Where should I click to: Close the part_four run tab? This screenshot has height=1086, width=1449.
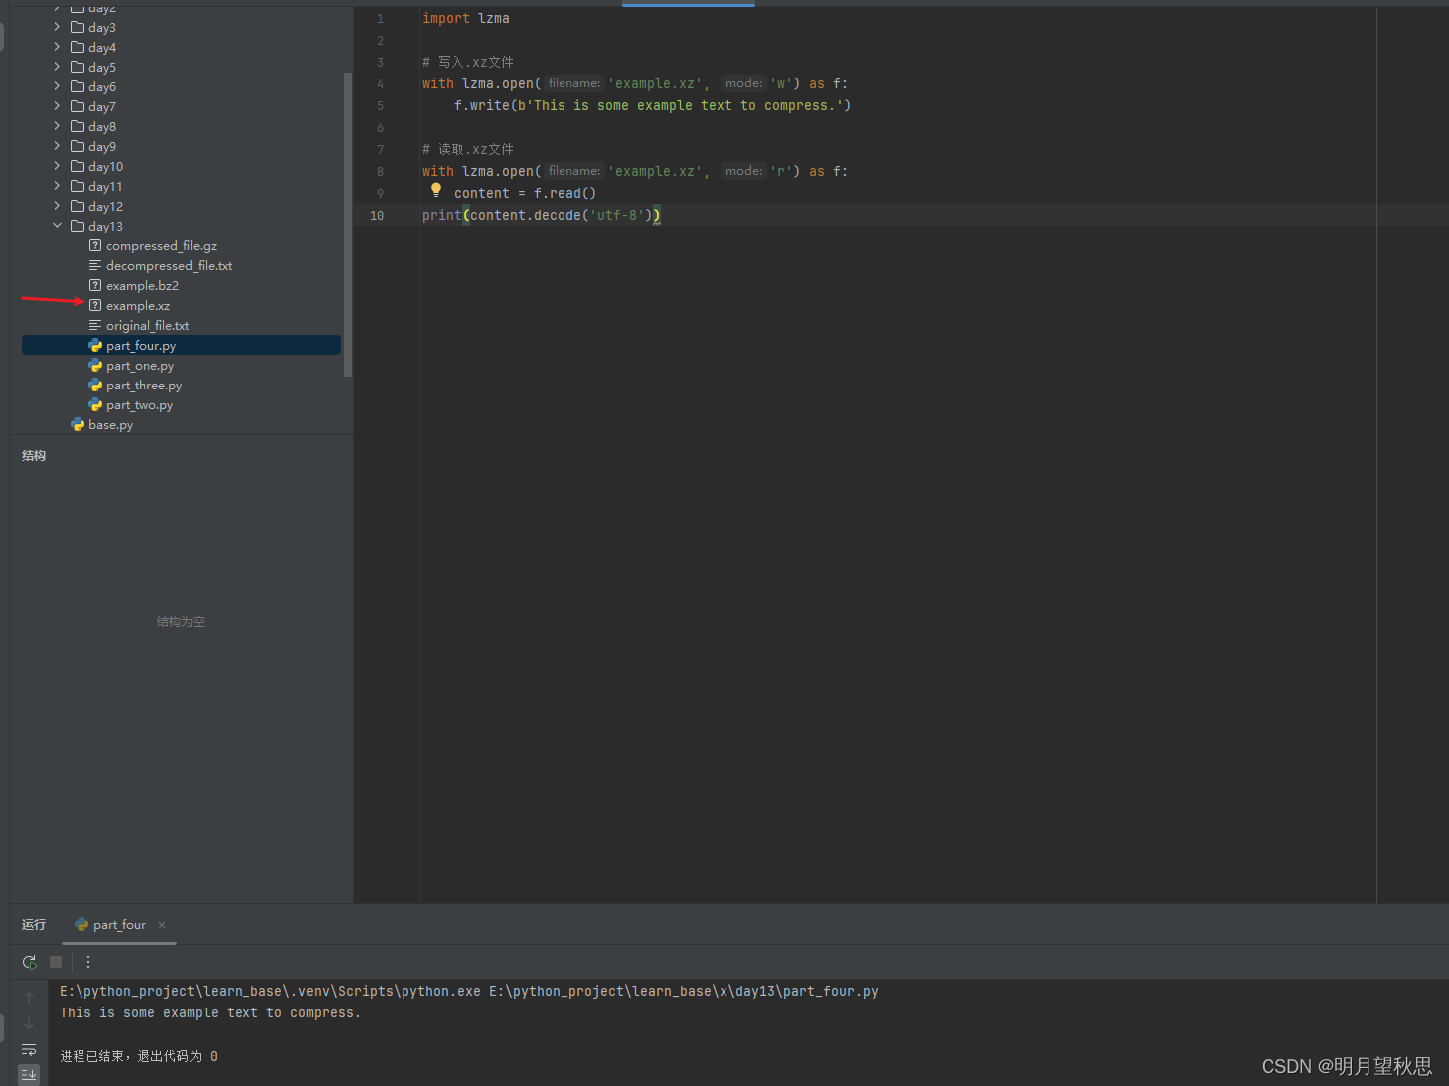pyautogui.click(x=162, y=925)
